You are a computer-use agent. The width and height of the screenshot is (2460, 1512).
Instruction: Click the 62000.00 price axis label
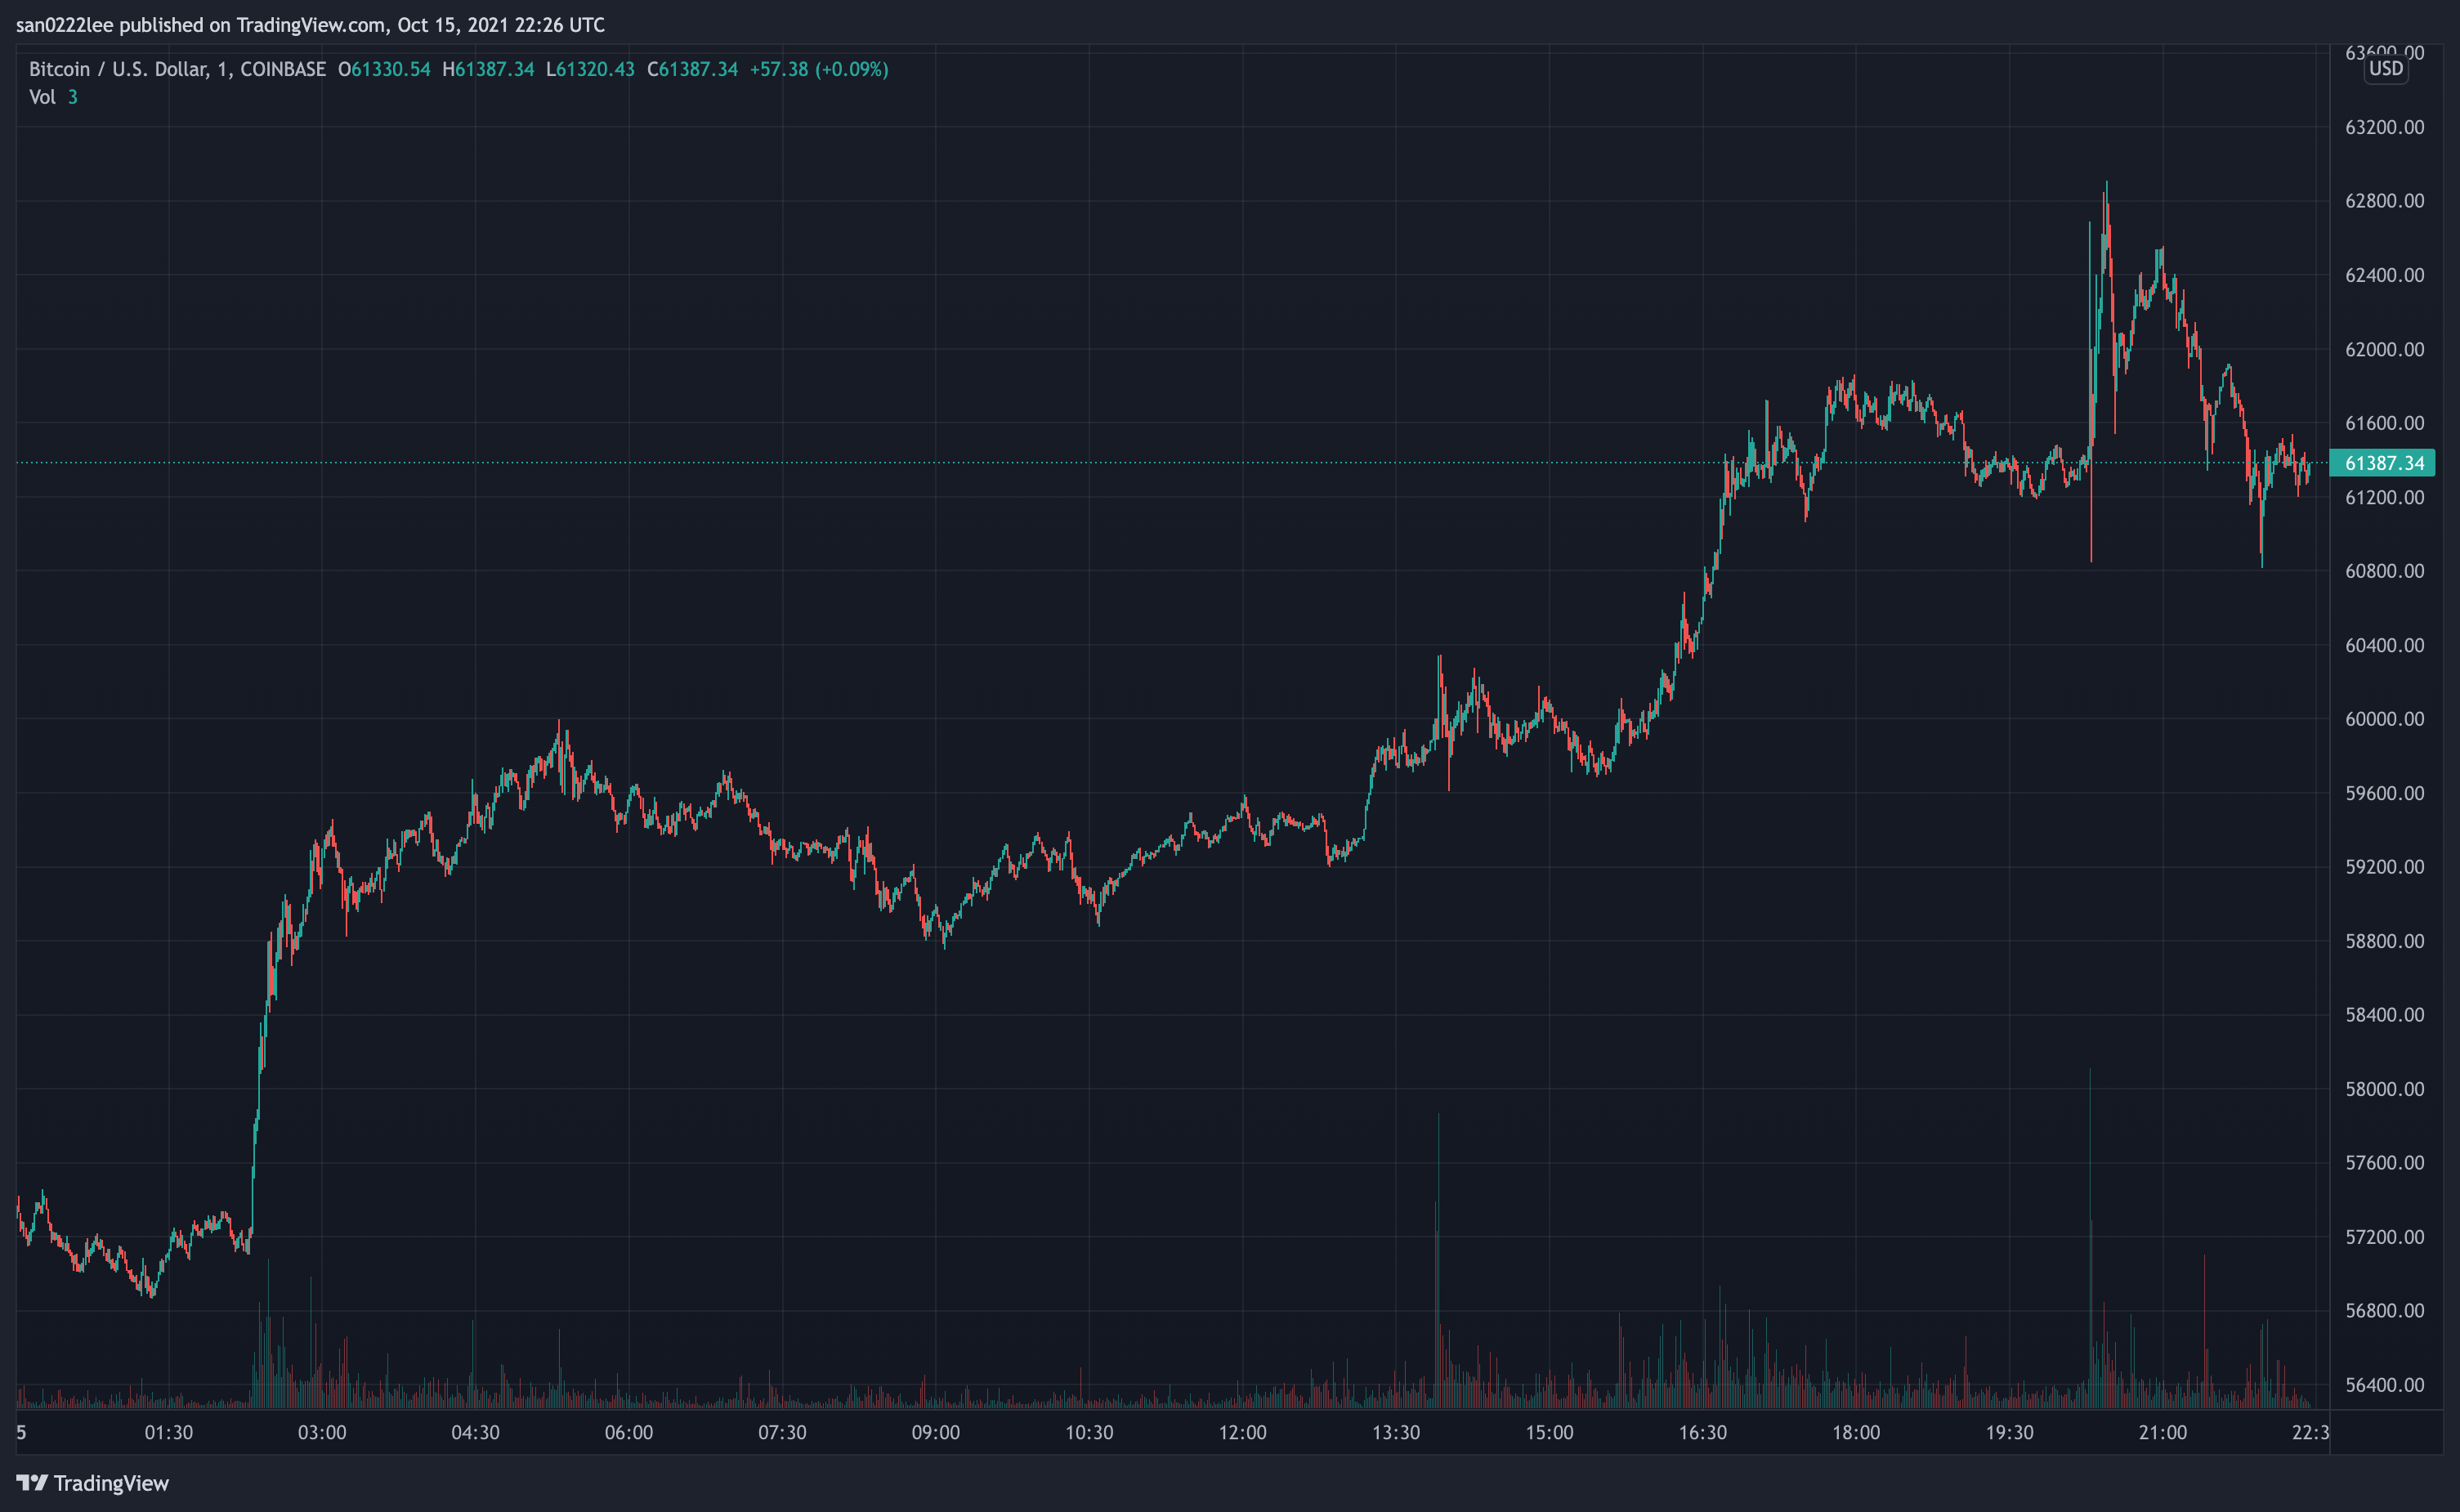pyautogui.click(x=2385, y=349)
